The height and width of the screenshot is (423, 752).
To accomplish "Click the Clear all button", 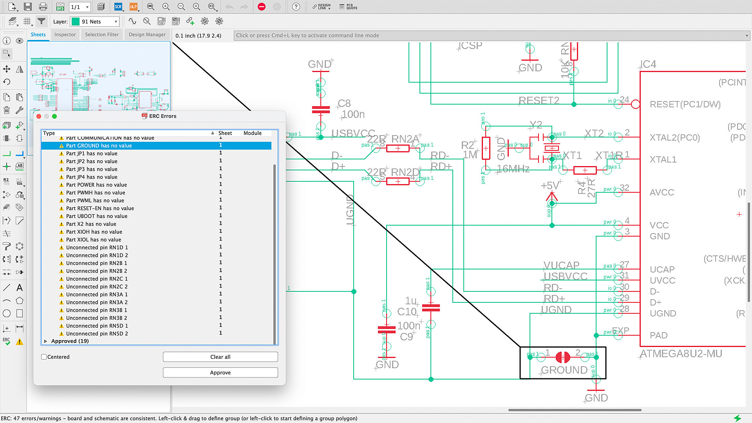I will 220,357.
